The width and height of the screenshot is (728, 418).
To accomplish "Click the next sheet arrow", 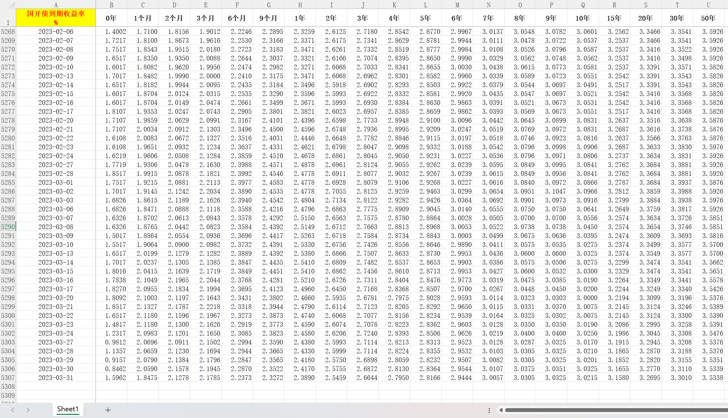I will pyautogui.click(x=28, y=410).
